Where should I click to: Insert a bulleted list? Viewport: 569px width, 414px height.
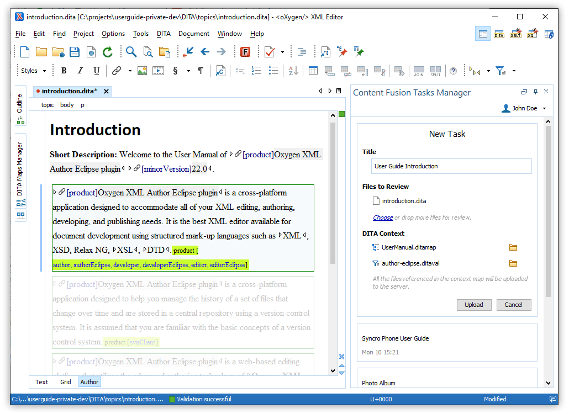pyautogui.click(x=273, y=71)
